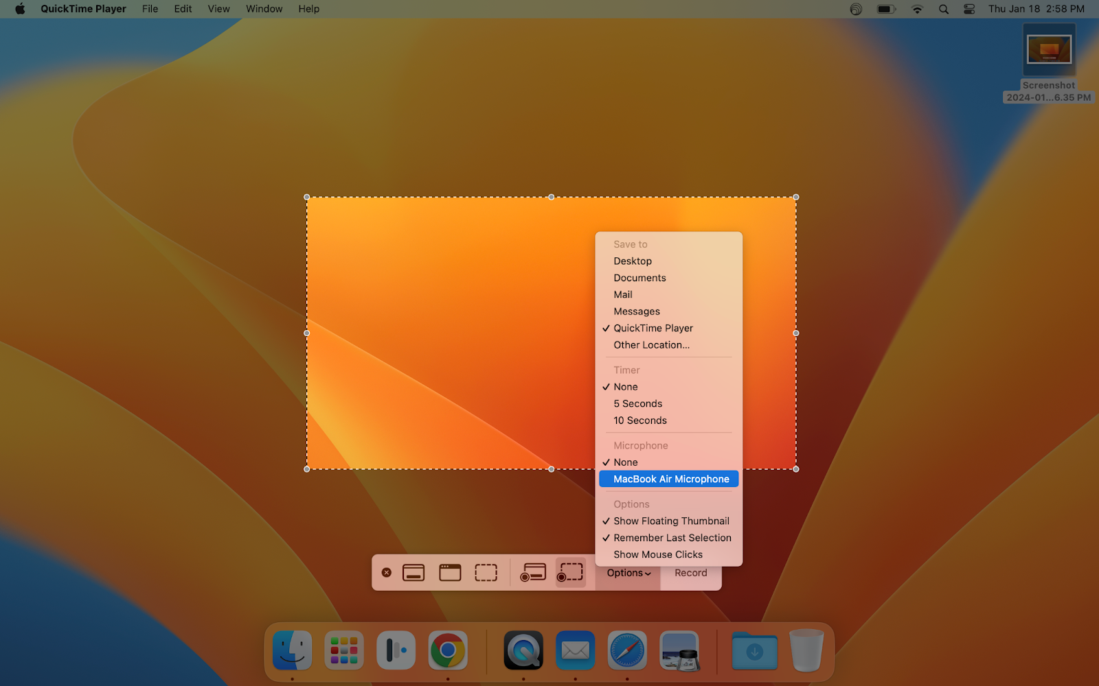Viewport: 1099px width, 686px height.
Task: Click the bottom-left selection handle
Action: [307, 469]
